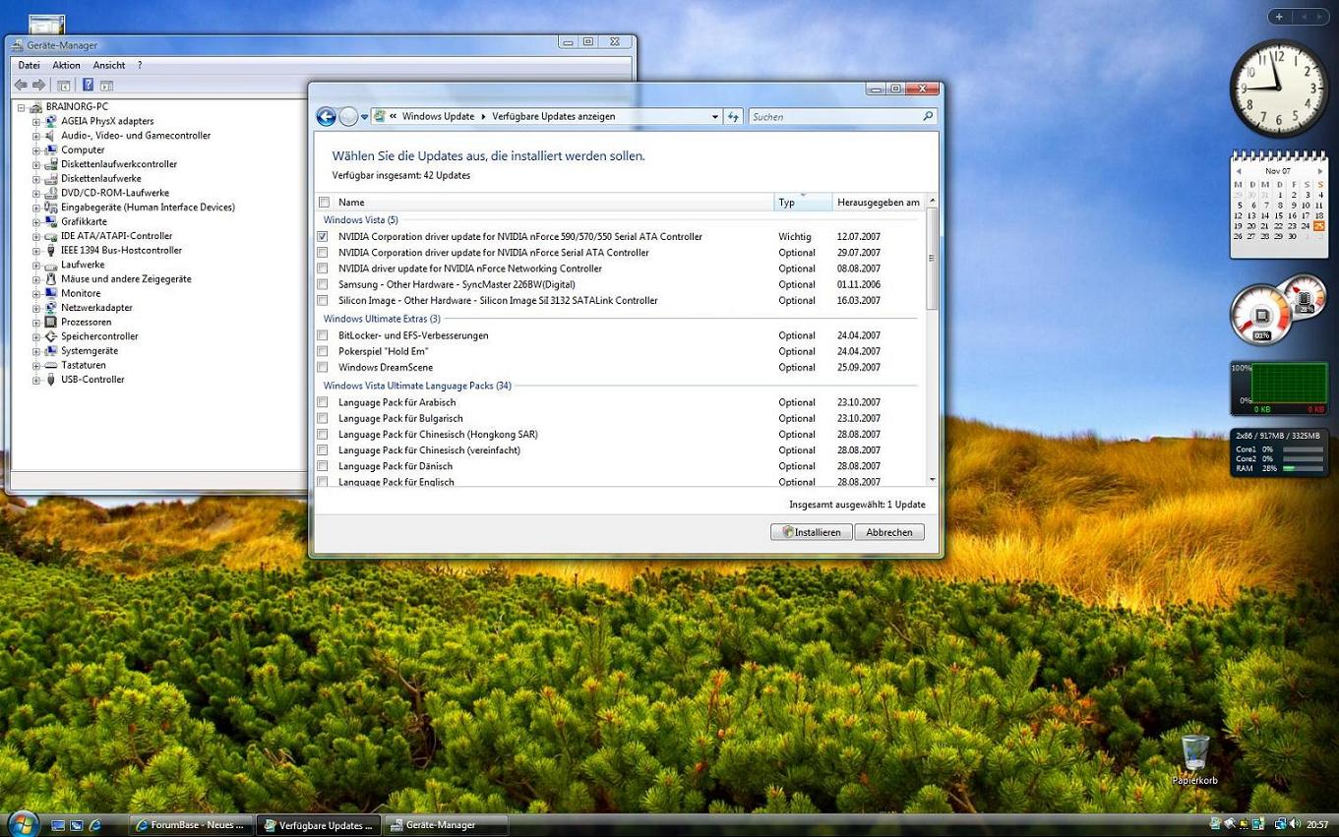Open the Datei menu
Screen dimensions: 1339x837
click(x=30, y=65)
